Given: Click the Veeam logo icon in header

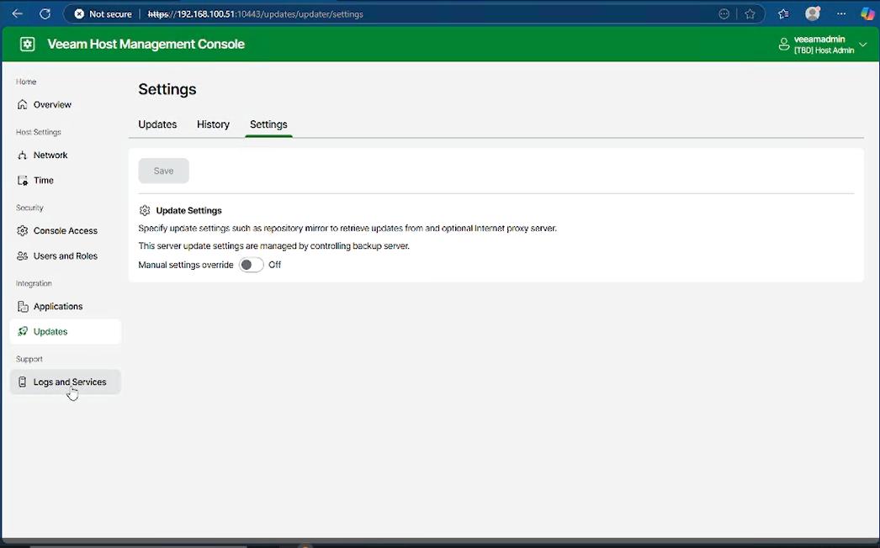Looking at the screenshot, I should (x=27, y=45).
